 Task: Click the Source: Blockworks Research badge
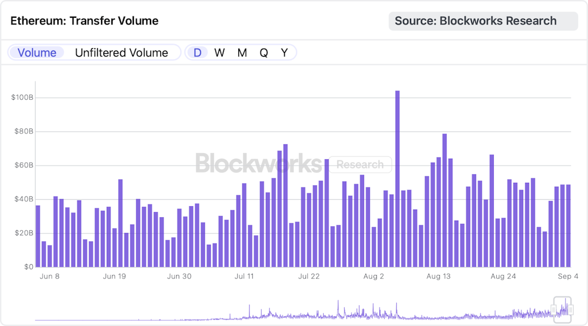point(483,21)
